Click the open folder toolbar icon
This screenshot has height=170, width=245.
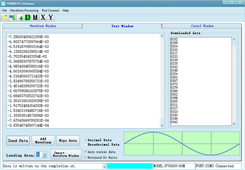[4, 17]
